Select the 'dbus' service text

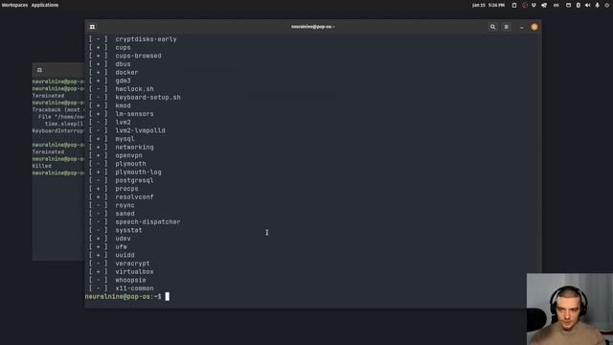(123, 64)
